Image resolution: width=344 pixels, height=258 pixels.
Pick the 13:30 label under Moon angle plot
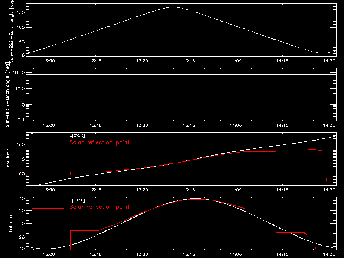(x=142, y=126)
